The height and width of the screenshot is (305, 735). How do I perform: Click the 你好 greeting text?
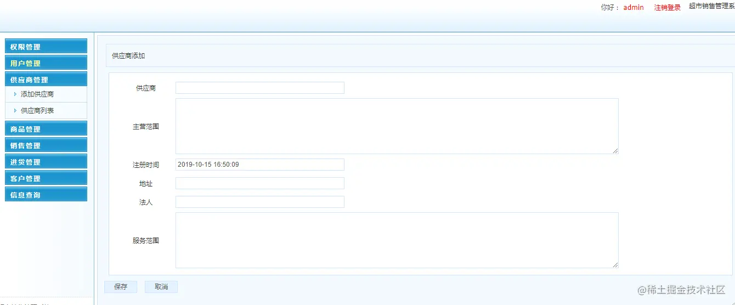point(610,8)
